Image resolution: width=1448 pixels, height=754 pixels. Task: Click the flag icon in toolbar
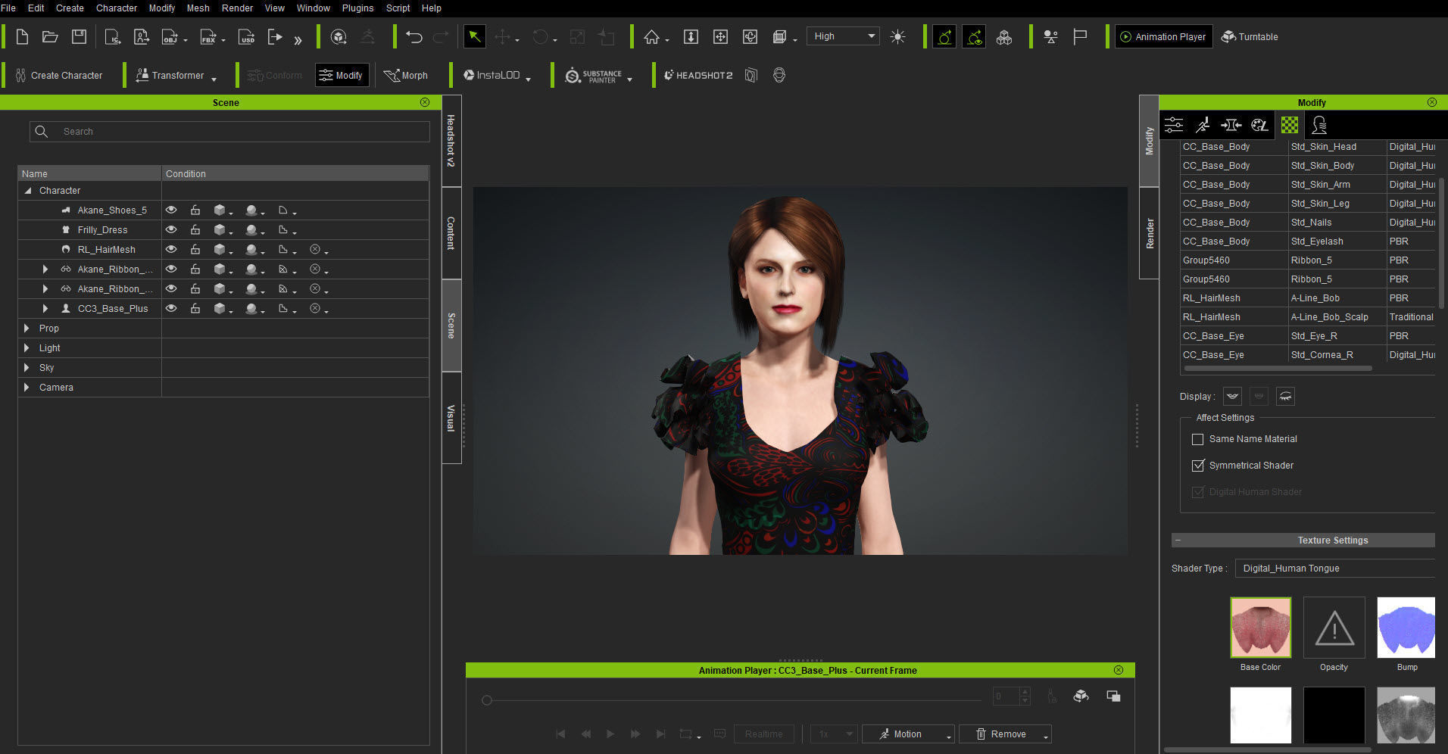pos(1080,36)
